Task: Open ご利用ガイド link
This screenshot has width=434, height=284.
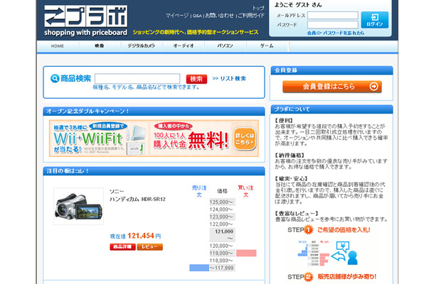Action: click(251, 16)
